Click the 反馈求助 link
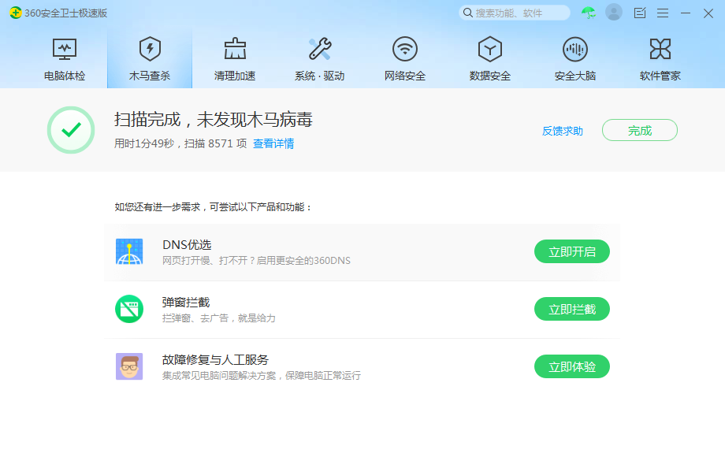 pyautogui.click(x=562, y=131)
